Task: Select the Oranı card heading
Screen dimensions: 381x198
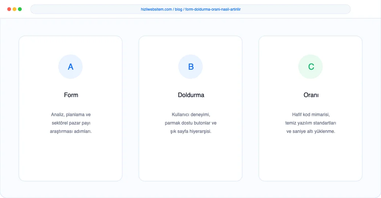Action: pyautogui.click(x=311, y=95)
